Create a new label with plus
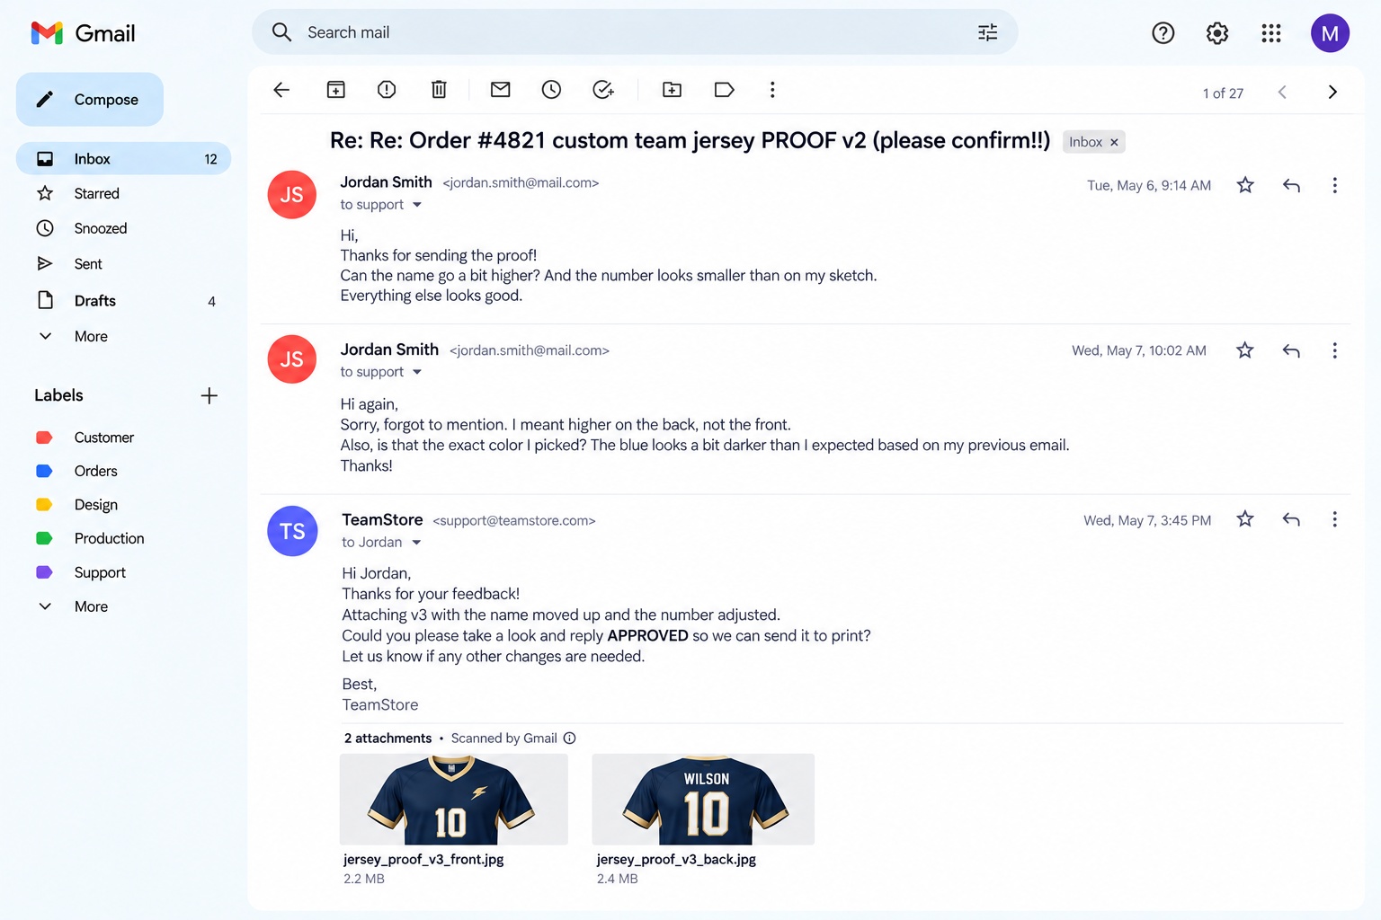The width and height of the screenshot is (1381, 920). pyautogui.click(x=209, y=396)
